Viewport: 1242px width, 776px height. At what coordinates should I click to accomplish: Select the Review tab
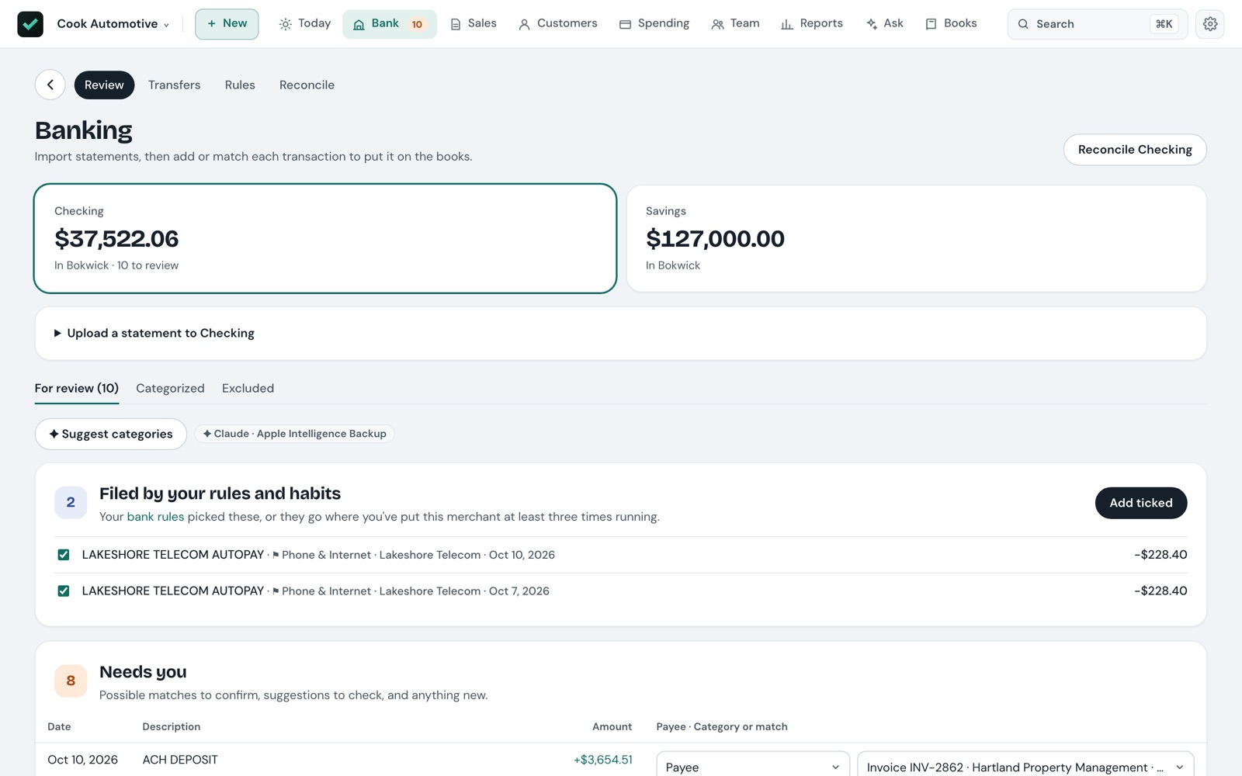104,85
